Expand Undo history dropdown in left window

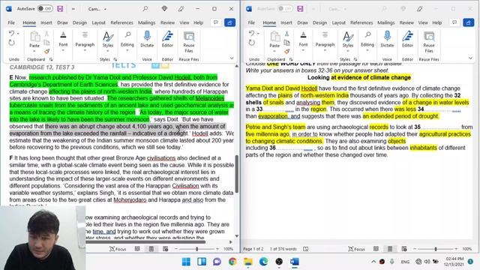[18, 33]
